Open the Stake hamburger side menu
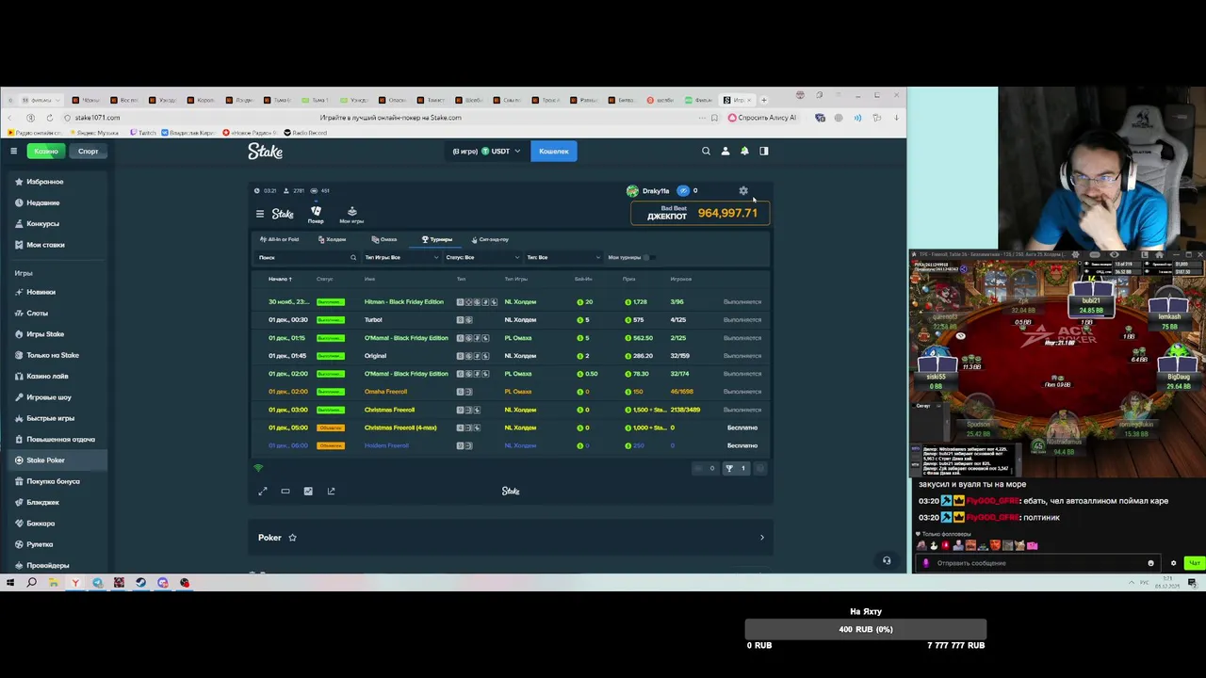 [x=13, y=151]
